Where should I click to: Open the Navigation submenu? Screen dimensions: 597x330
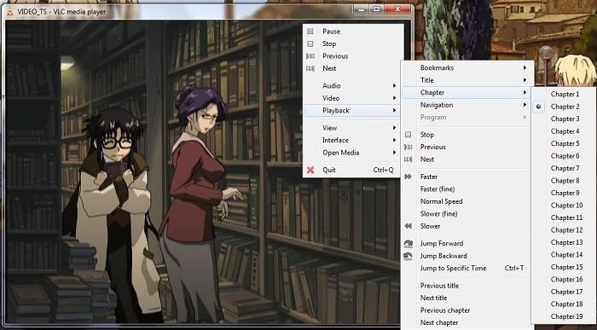tap(466, 105)
